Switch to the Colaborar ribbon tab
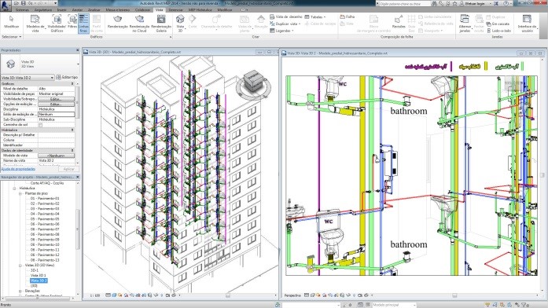Image resolution: width=548 pixels, height=308 pixels. coord(142,9)
